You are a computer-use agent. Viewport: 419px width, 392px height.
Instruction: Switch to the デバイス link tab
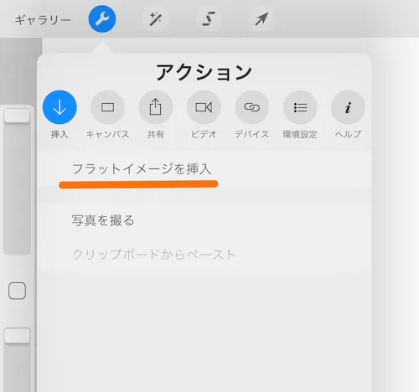[x=251, y=115]
